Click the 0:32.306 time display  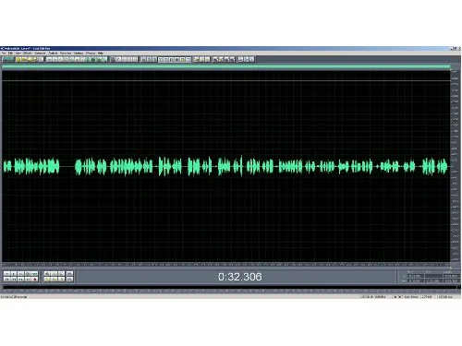pyautogui.click(x=240, y=277)
